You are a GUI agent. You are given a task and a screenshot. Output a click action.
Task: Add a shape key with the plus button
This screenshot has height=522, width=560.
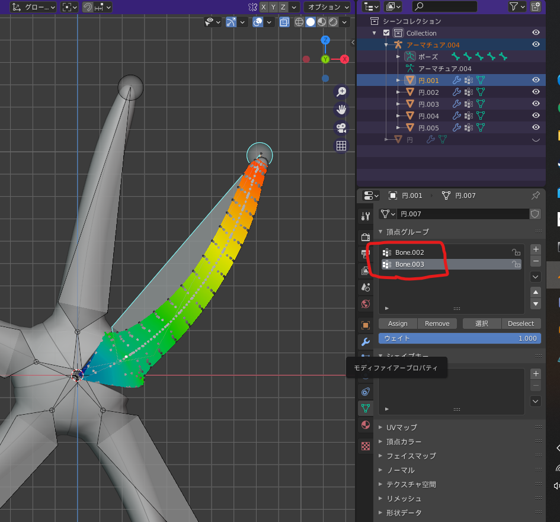click(536, 374)
